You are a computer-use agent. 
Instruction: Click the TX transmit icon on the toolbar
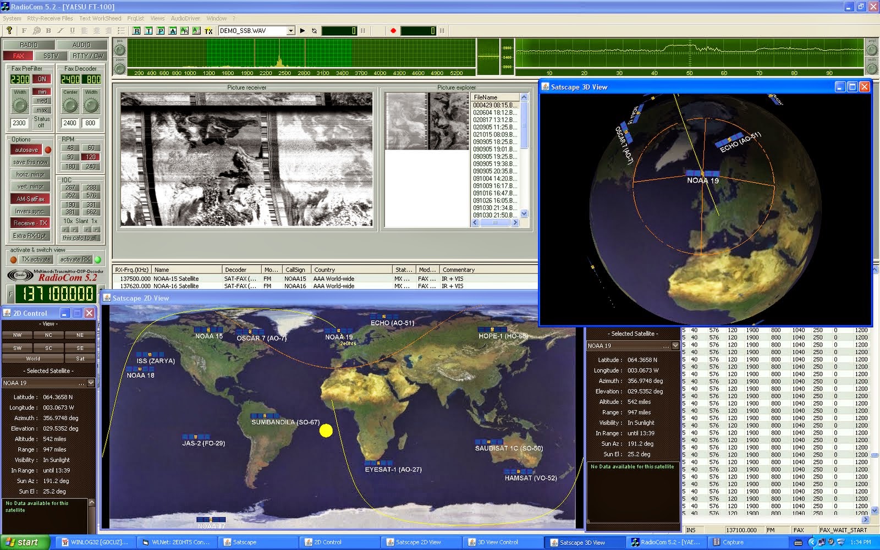click(x=208, y=31)
